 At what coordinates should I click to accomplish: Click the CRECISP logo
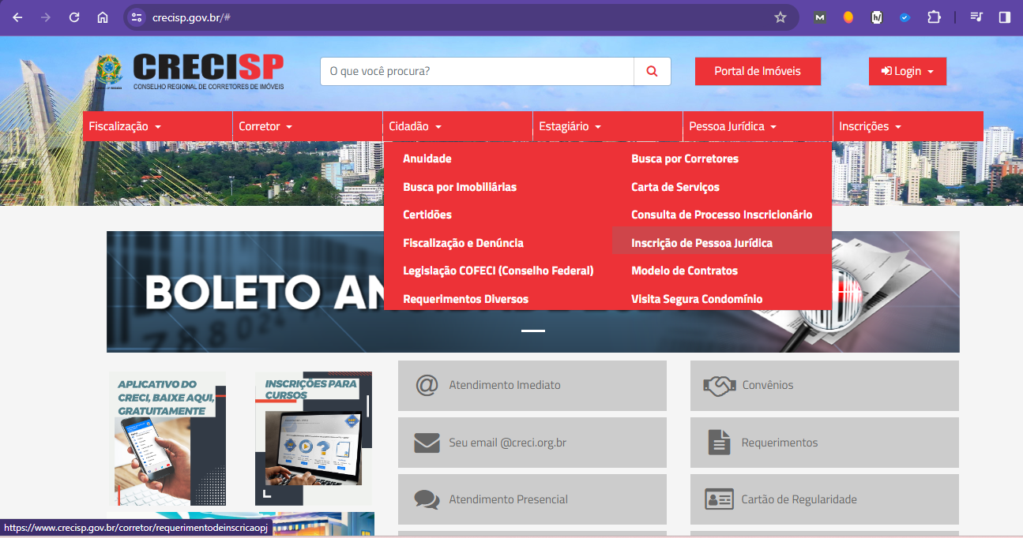click(190, 71)
